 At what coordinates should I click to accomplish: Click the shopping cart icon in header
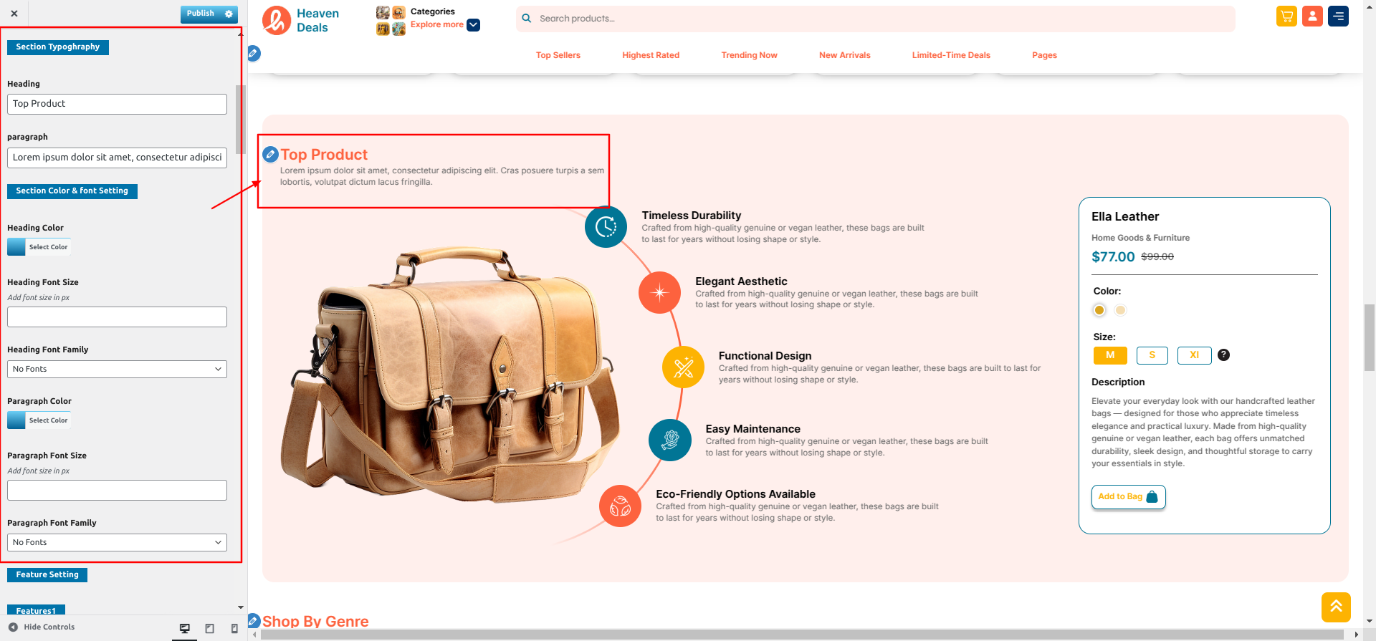pyautogui.click(x=1286, y=16)
